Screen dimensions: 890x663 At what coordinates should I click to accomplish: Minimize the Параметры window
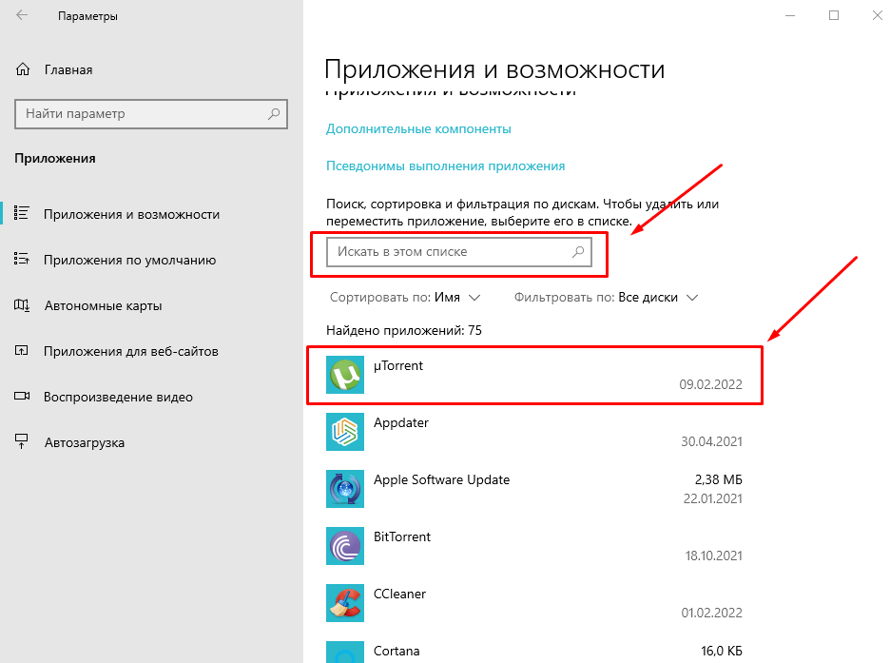790,16
